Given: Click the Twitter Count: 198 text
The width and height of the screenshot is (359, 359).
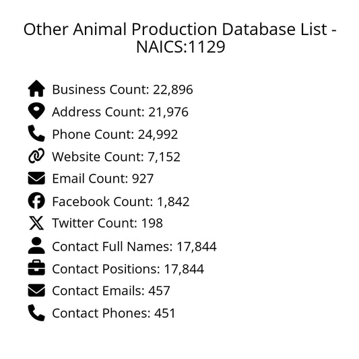Looking at the screenshot, I should tap(107, 223).
